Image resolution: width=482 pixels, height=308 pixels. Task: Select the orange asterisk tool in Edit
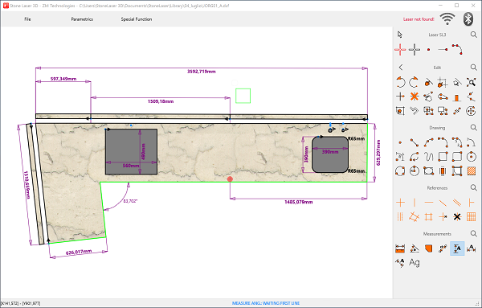coord(414,97)
